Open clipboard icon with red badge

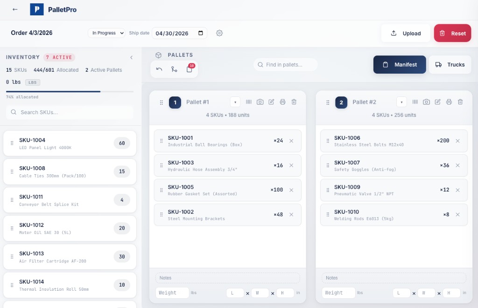190,69
